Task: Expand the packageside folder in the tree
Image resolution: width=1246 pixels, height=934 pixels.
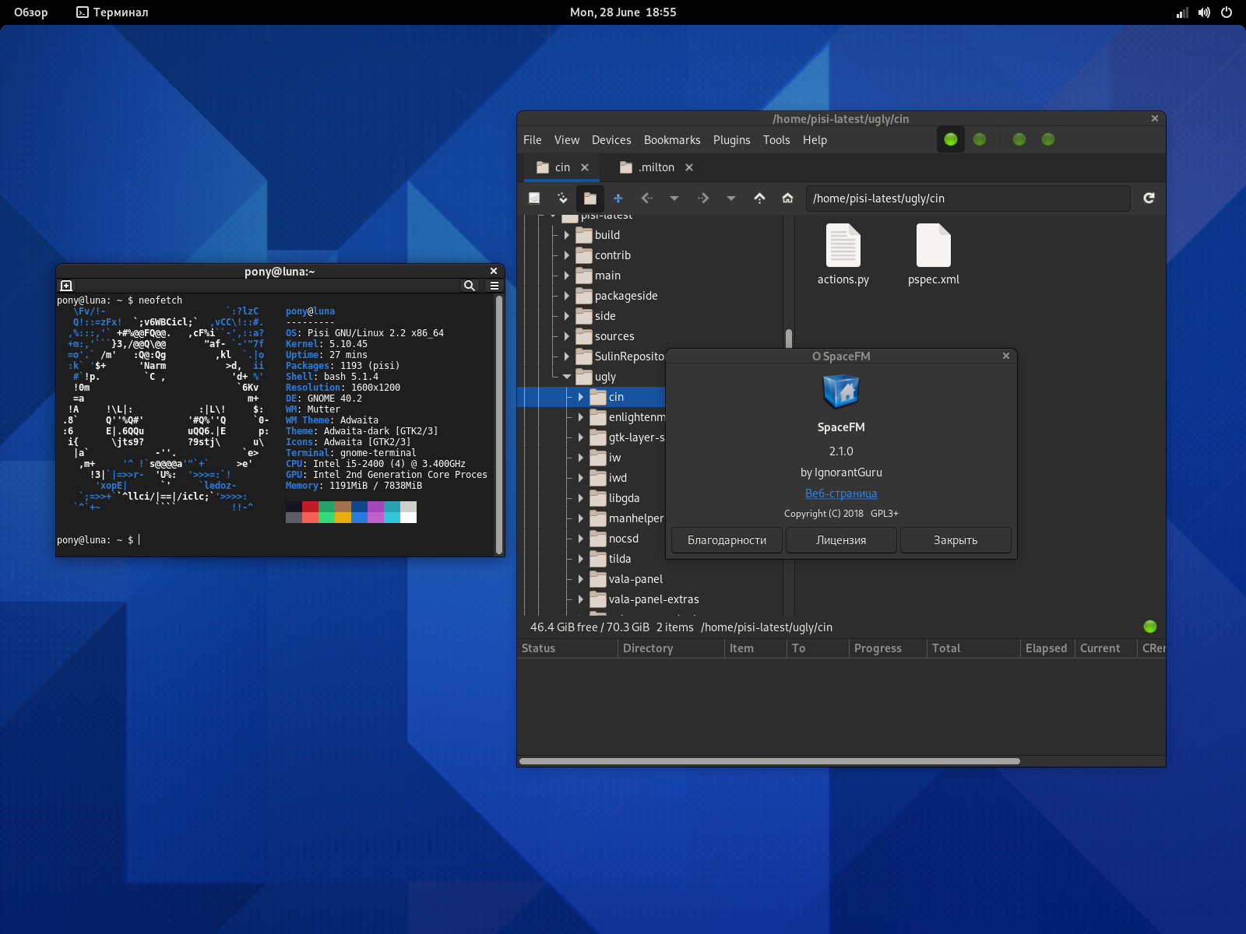Action: [567, 296]
